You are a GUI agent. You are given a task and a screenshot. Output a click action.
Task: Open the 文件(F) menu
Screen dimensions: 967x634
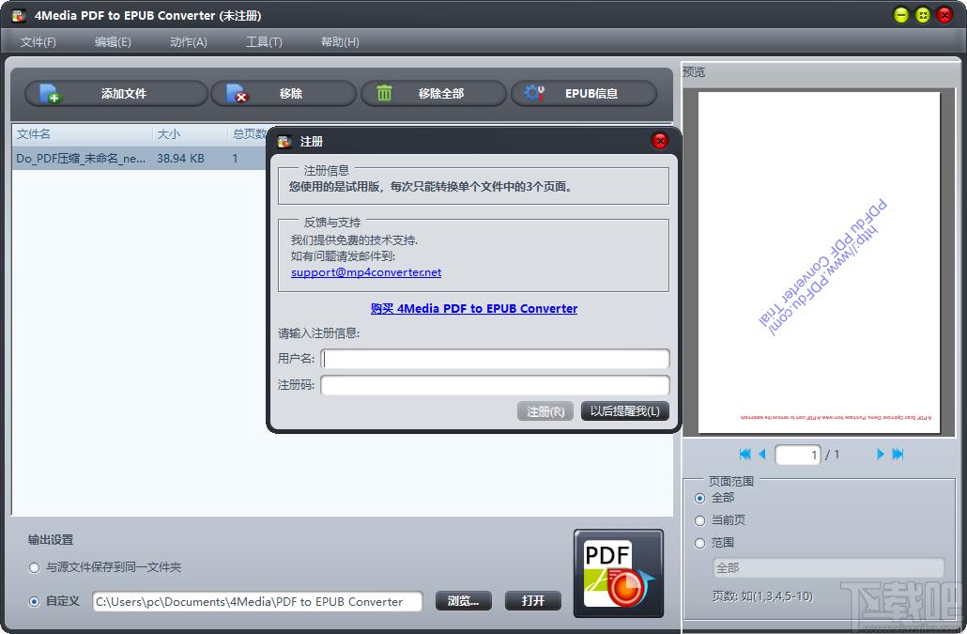38,42
